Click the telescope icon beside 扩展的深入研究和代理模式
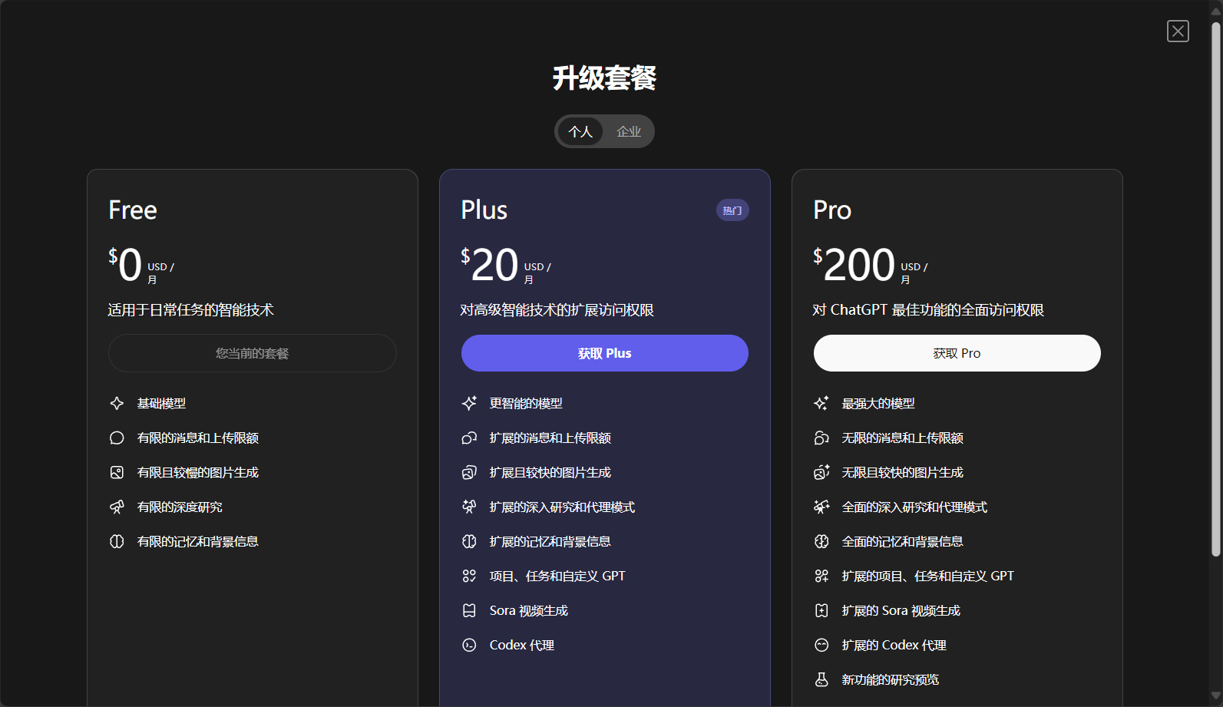Viewport: 1223px width, 707px height. click(469, 507)
